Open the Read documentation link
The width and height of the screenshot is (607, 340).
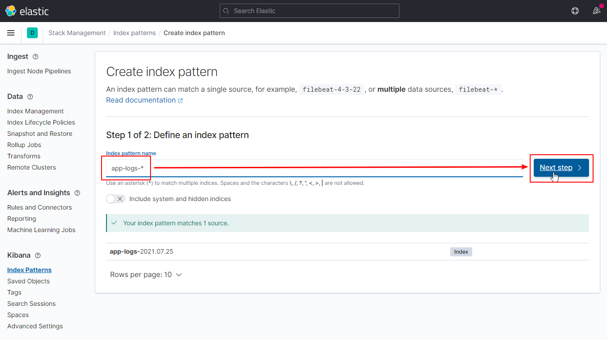[x=141, y=100]
